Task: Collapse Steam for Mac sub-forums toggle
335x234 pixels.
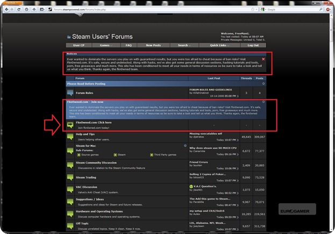Action: pyautogui.click(x=185, y=146)
